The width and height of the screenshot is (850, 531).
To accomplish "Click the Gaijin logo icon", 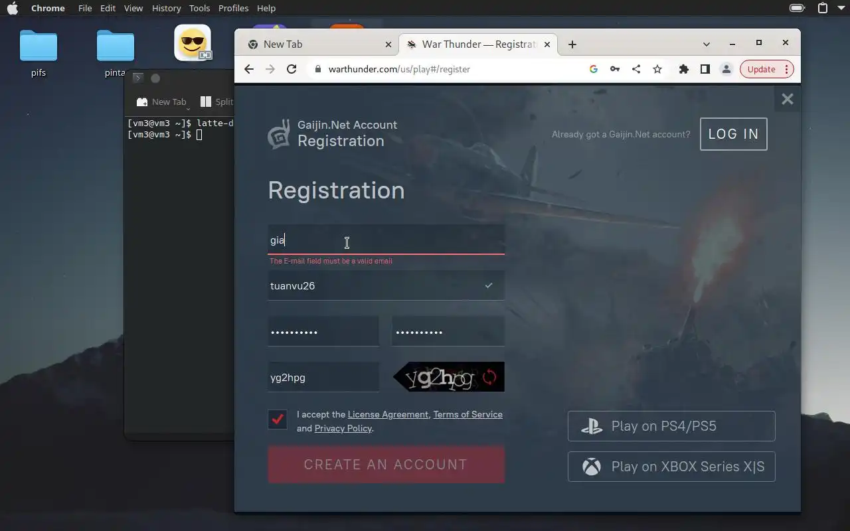I will pos(279,134).
